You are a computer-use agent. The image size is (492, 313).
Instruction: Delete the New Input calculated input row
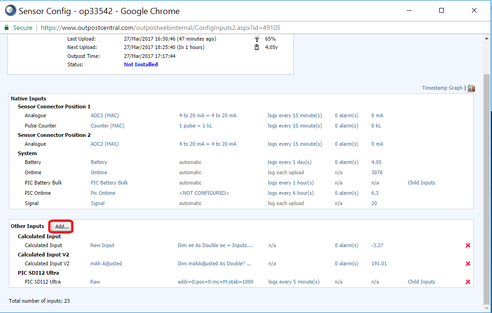click(468, 245)
